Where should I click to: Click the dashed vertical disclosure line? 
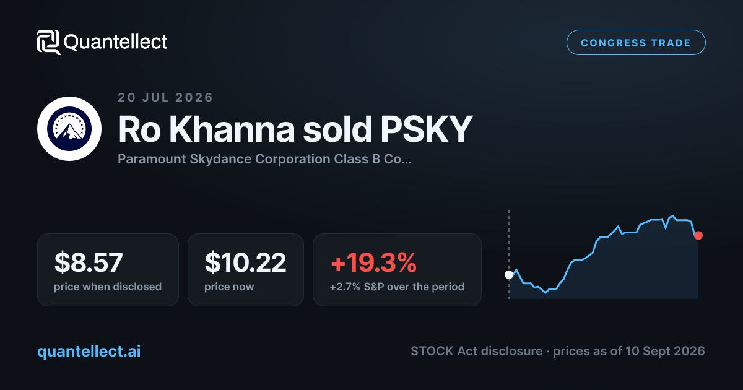click(509, 254)
